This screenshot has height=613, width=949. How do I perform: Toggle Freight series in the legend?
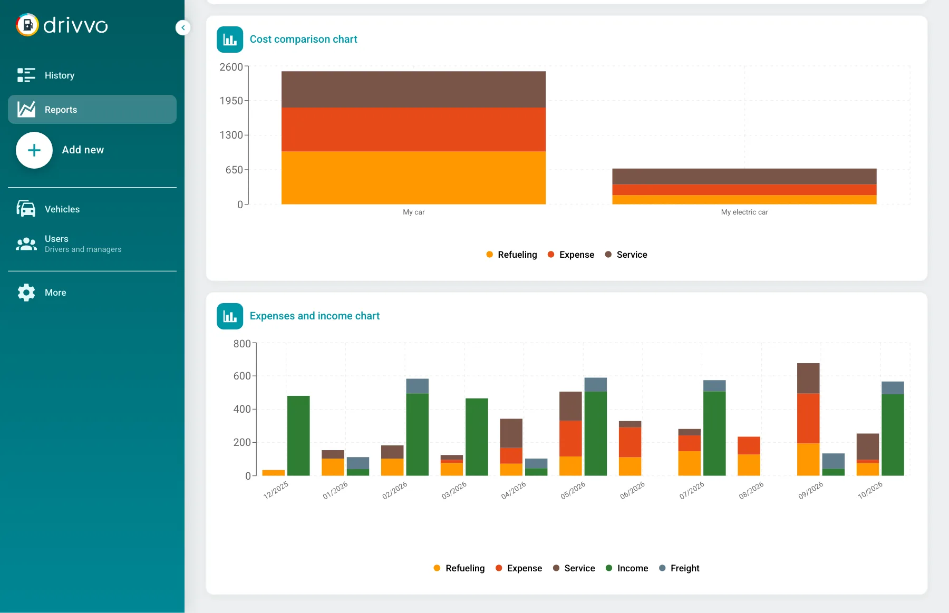pos(679,568)
